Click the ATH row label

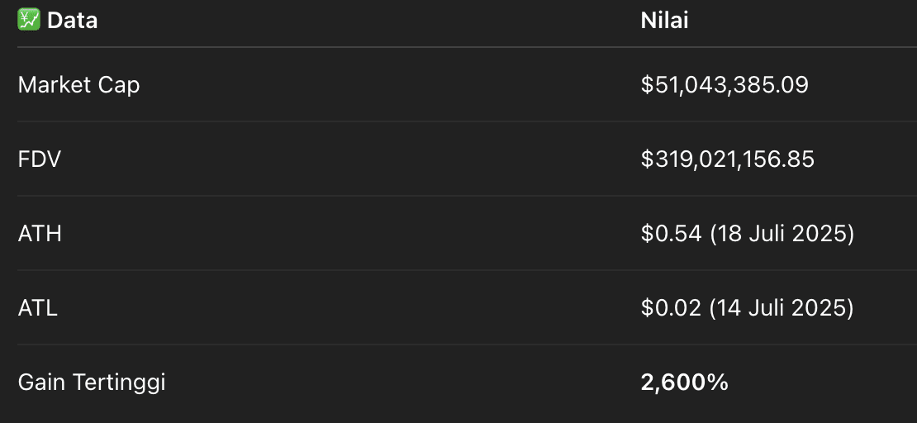(40, 234)
